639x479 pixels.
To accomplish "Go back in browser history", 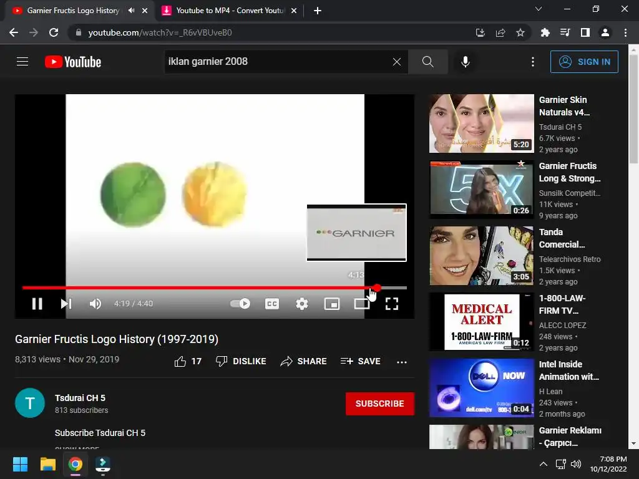I will (14, 32).
